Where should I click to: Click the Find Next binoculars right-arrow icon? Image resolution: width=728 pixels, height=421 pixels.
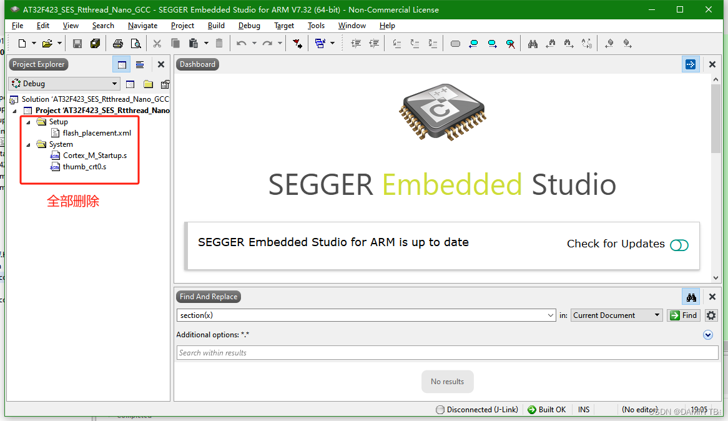[x=568, y=44]
